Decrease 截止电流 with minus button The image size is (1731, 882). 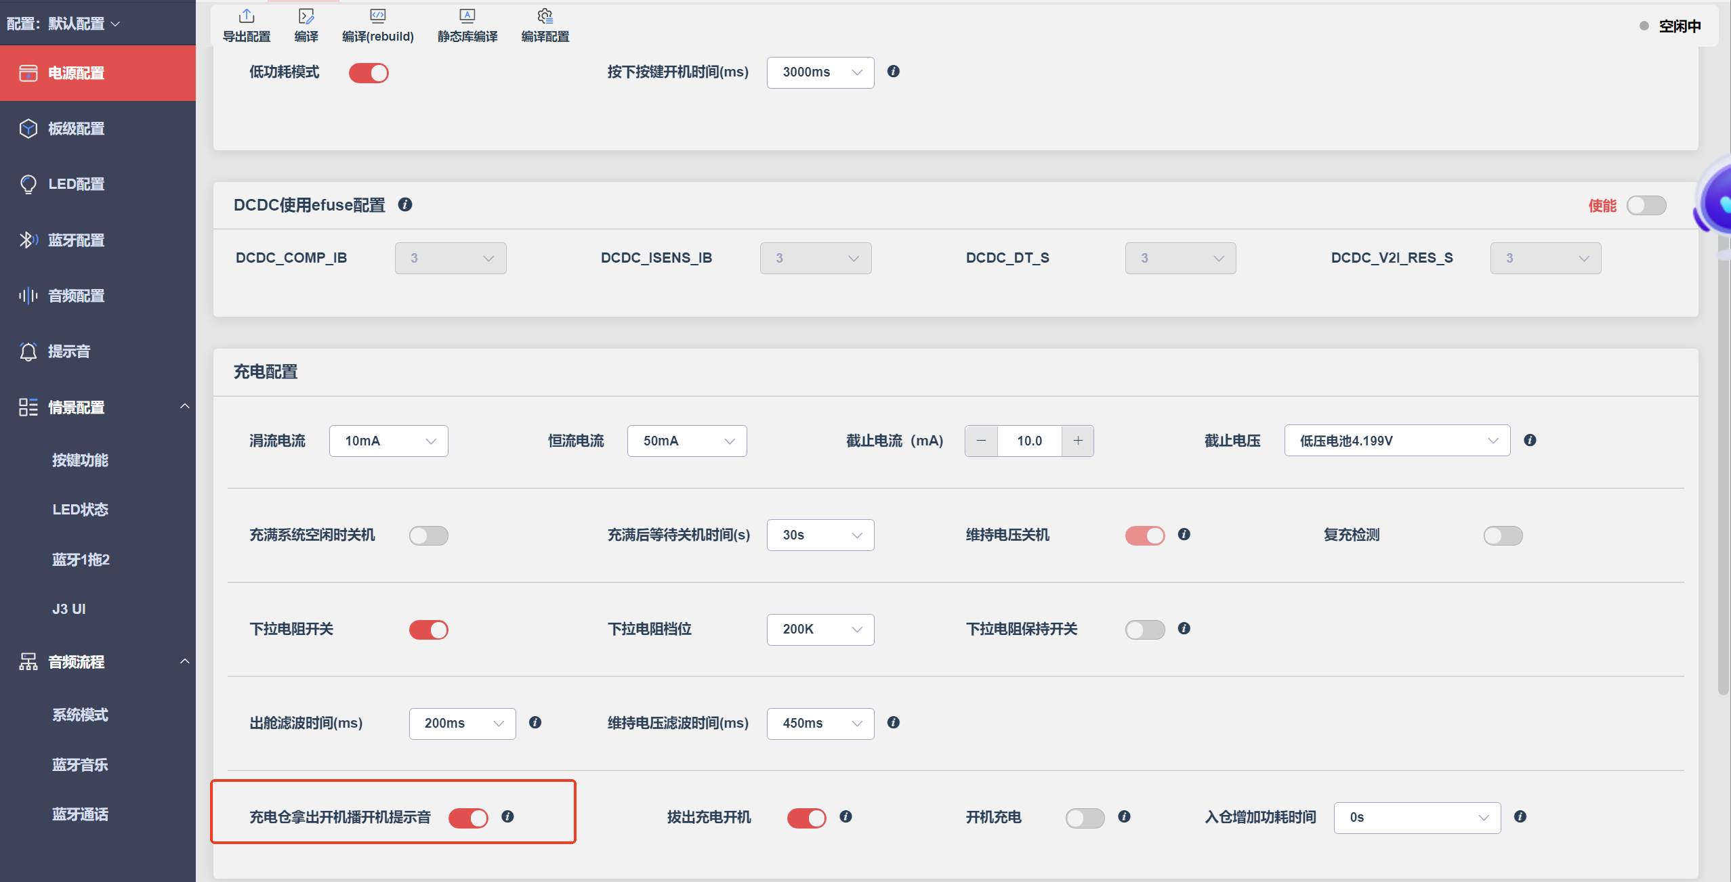[981, 441]
